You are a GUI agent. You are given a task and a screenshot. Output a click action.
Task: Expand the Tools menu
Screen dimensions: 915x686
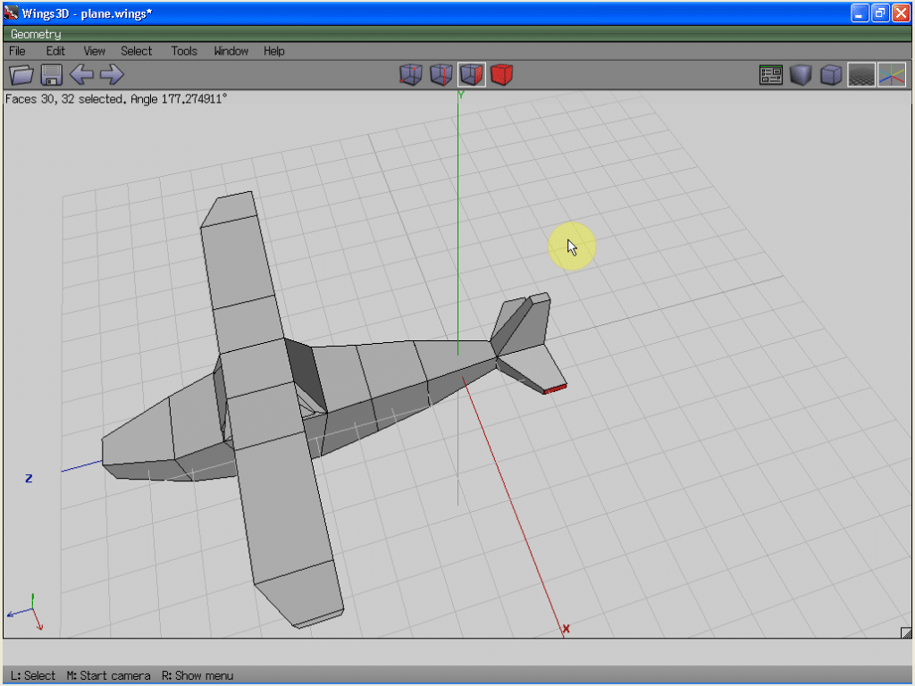coord(184,51)
